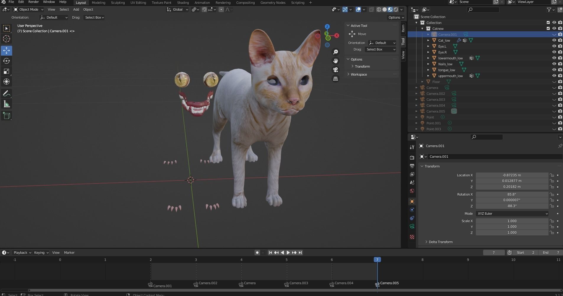
Task: Play animation forward
Action: click(x=288, y=253)
